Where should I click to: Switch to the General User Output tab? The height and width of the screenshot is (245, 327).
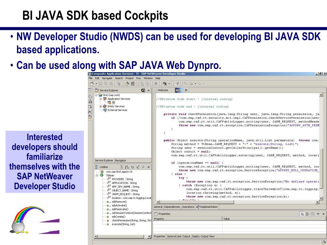tap(179, 236)
